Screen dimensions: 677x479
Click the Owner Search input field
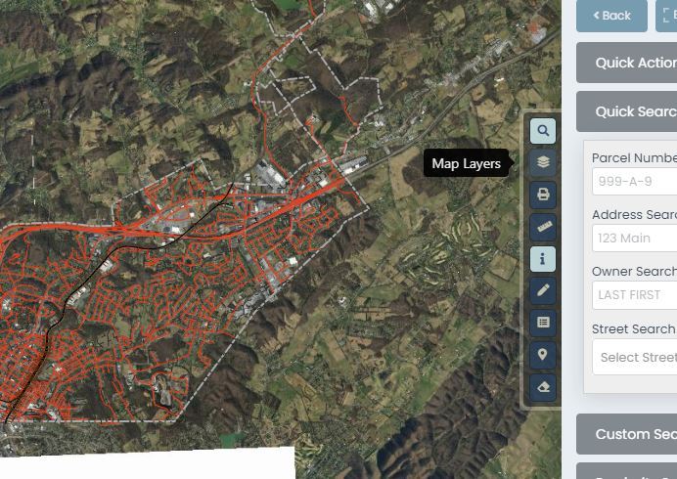pos(634,295)
